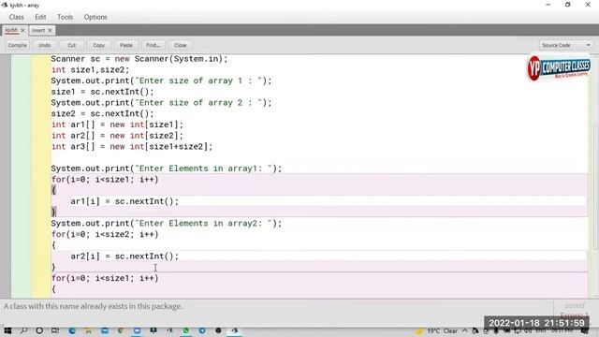Open File Explorer from the taskbar
Viewport: 599px width, 337px height.
coord(88,330)
